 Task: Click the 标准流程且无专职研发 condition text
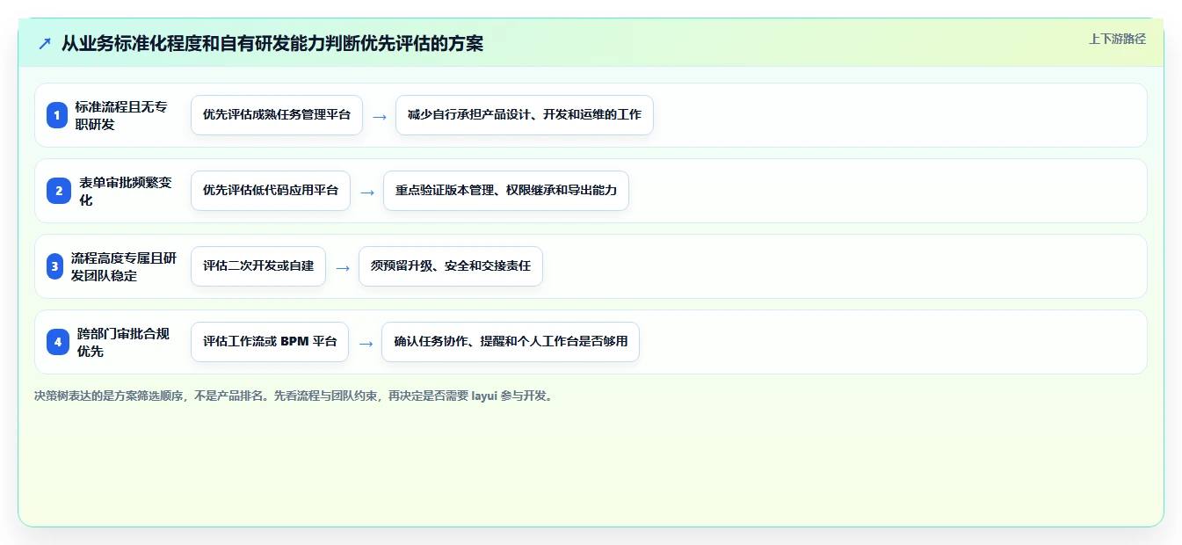click(121, 115)
